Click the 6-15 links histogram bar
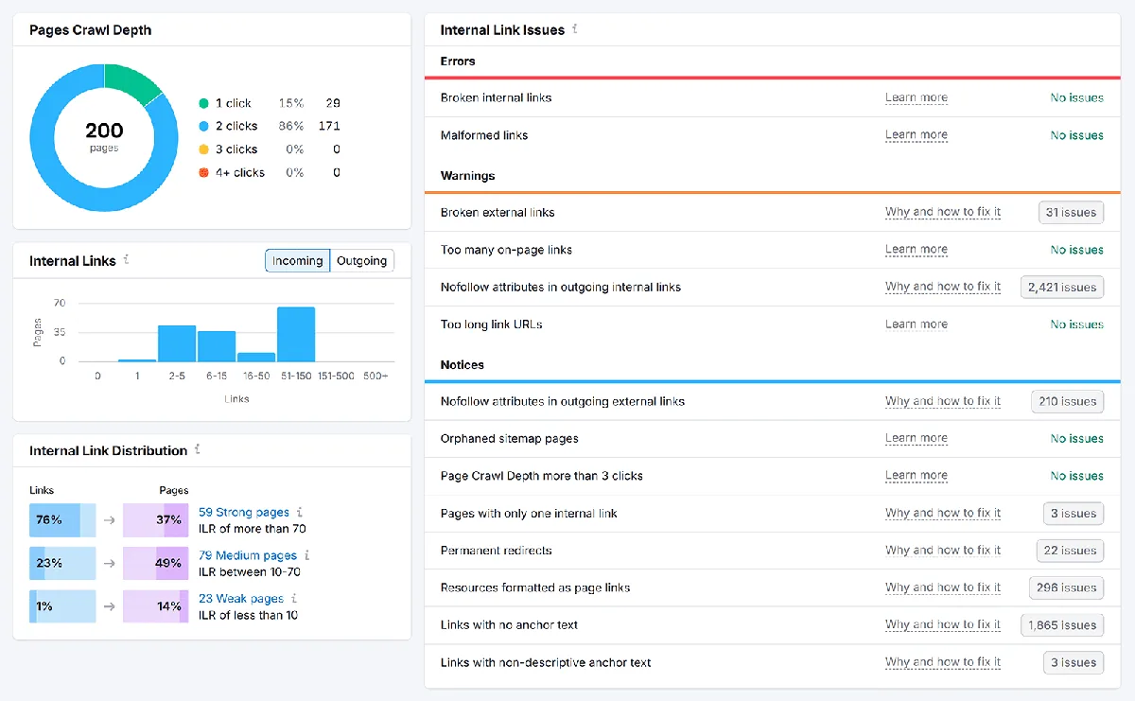 click(x=217, y=346)
